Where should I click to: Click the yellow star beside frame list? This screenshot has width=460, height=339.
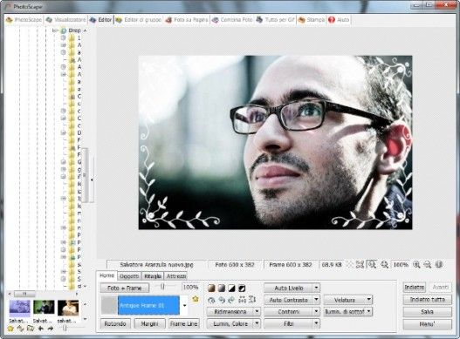point(196,299)
